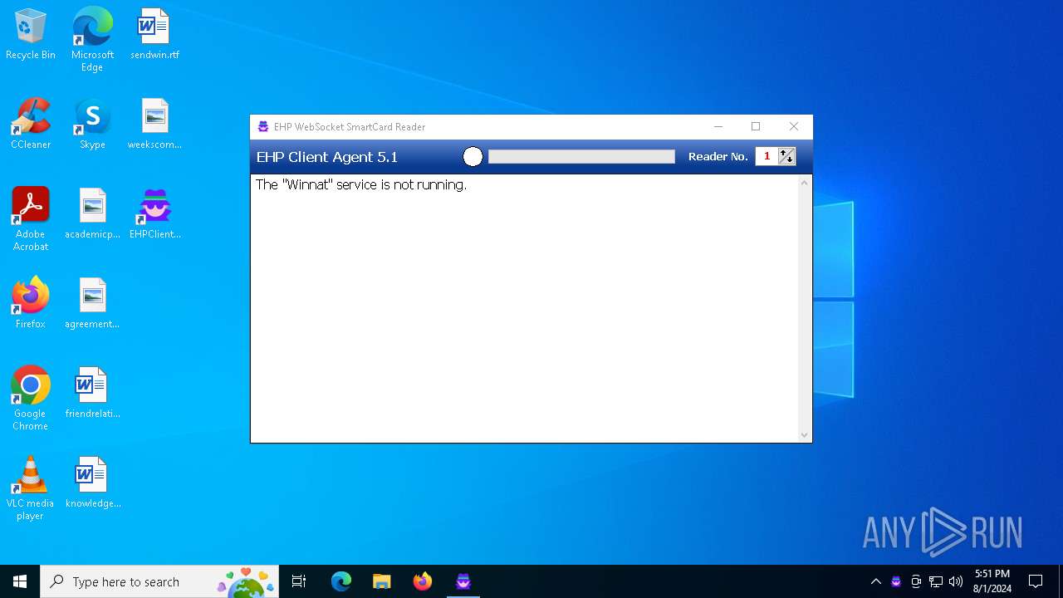
Task: Click the Reader No. value field
Action: click(x=767, y=156)
